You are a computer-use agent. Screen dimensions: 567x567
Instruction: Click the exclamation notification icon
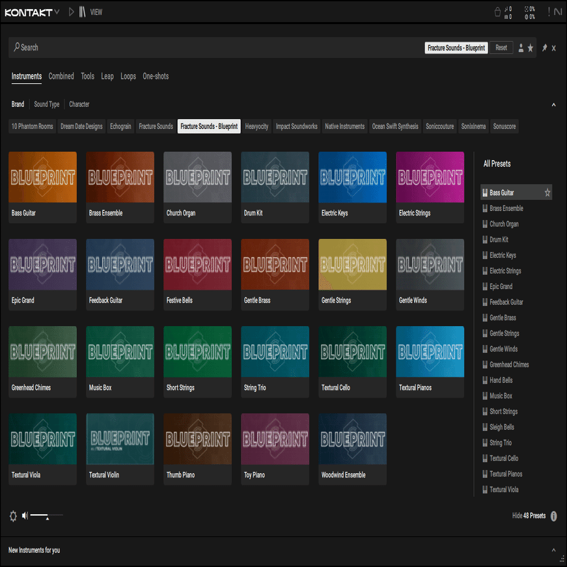549,12
